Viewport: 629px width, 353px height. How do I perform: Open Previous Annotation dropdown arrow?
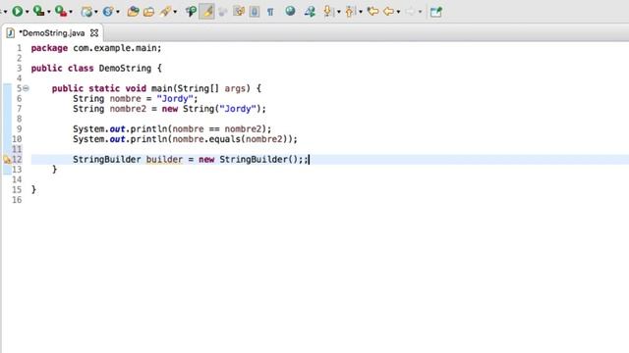pos(361,12)
